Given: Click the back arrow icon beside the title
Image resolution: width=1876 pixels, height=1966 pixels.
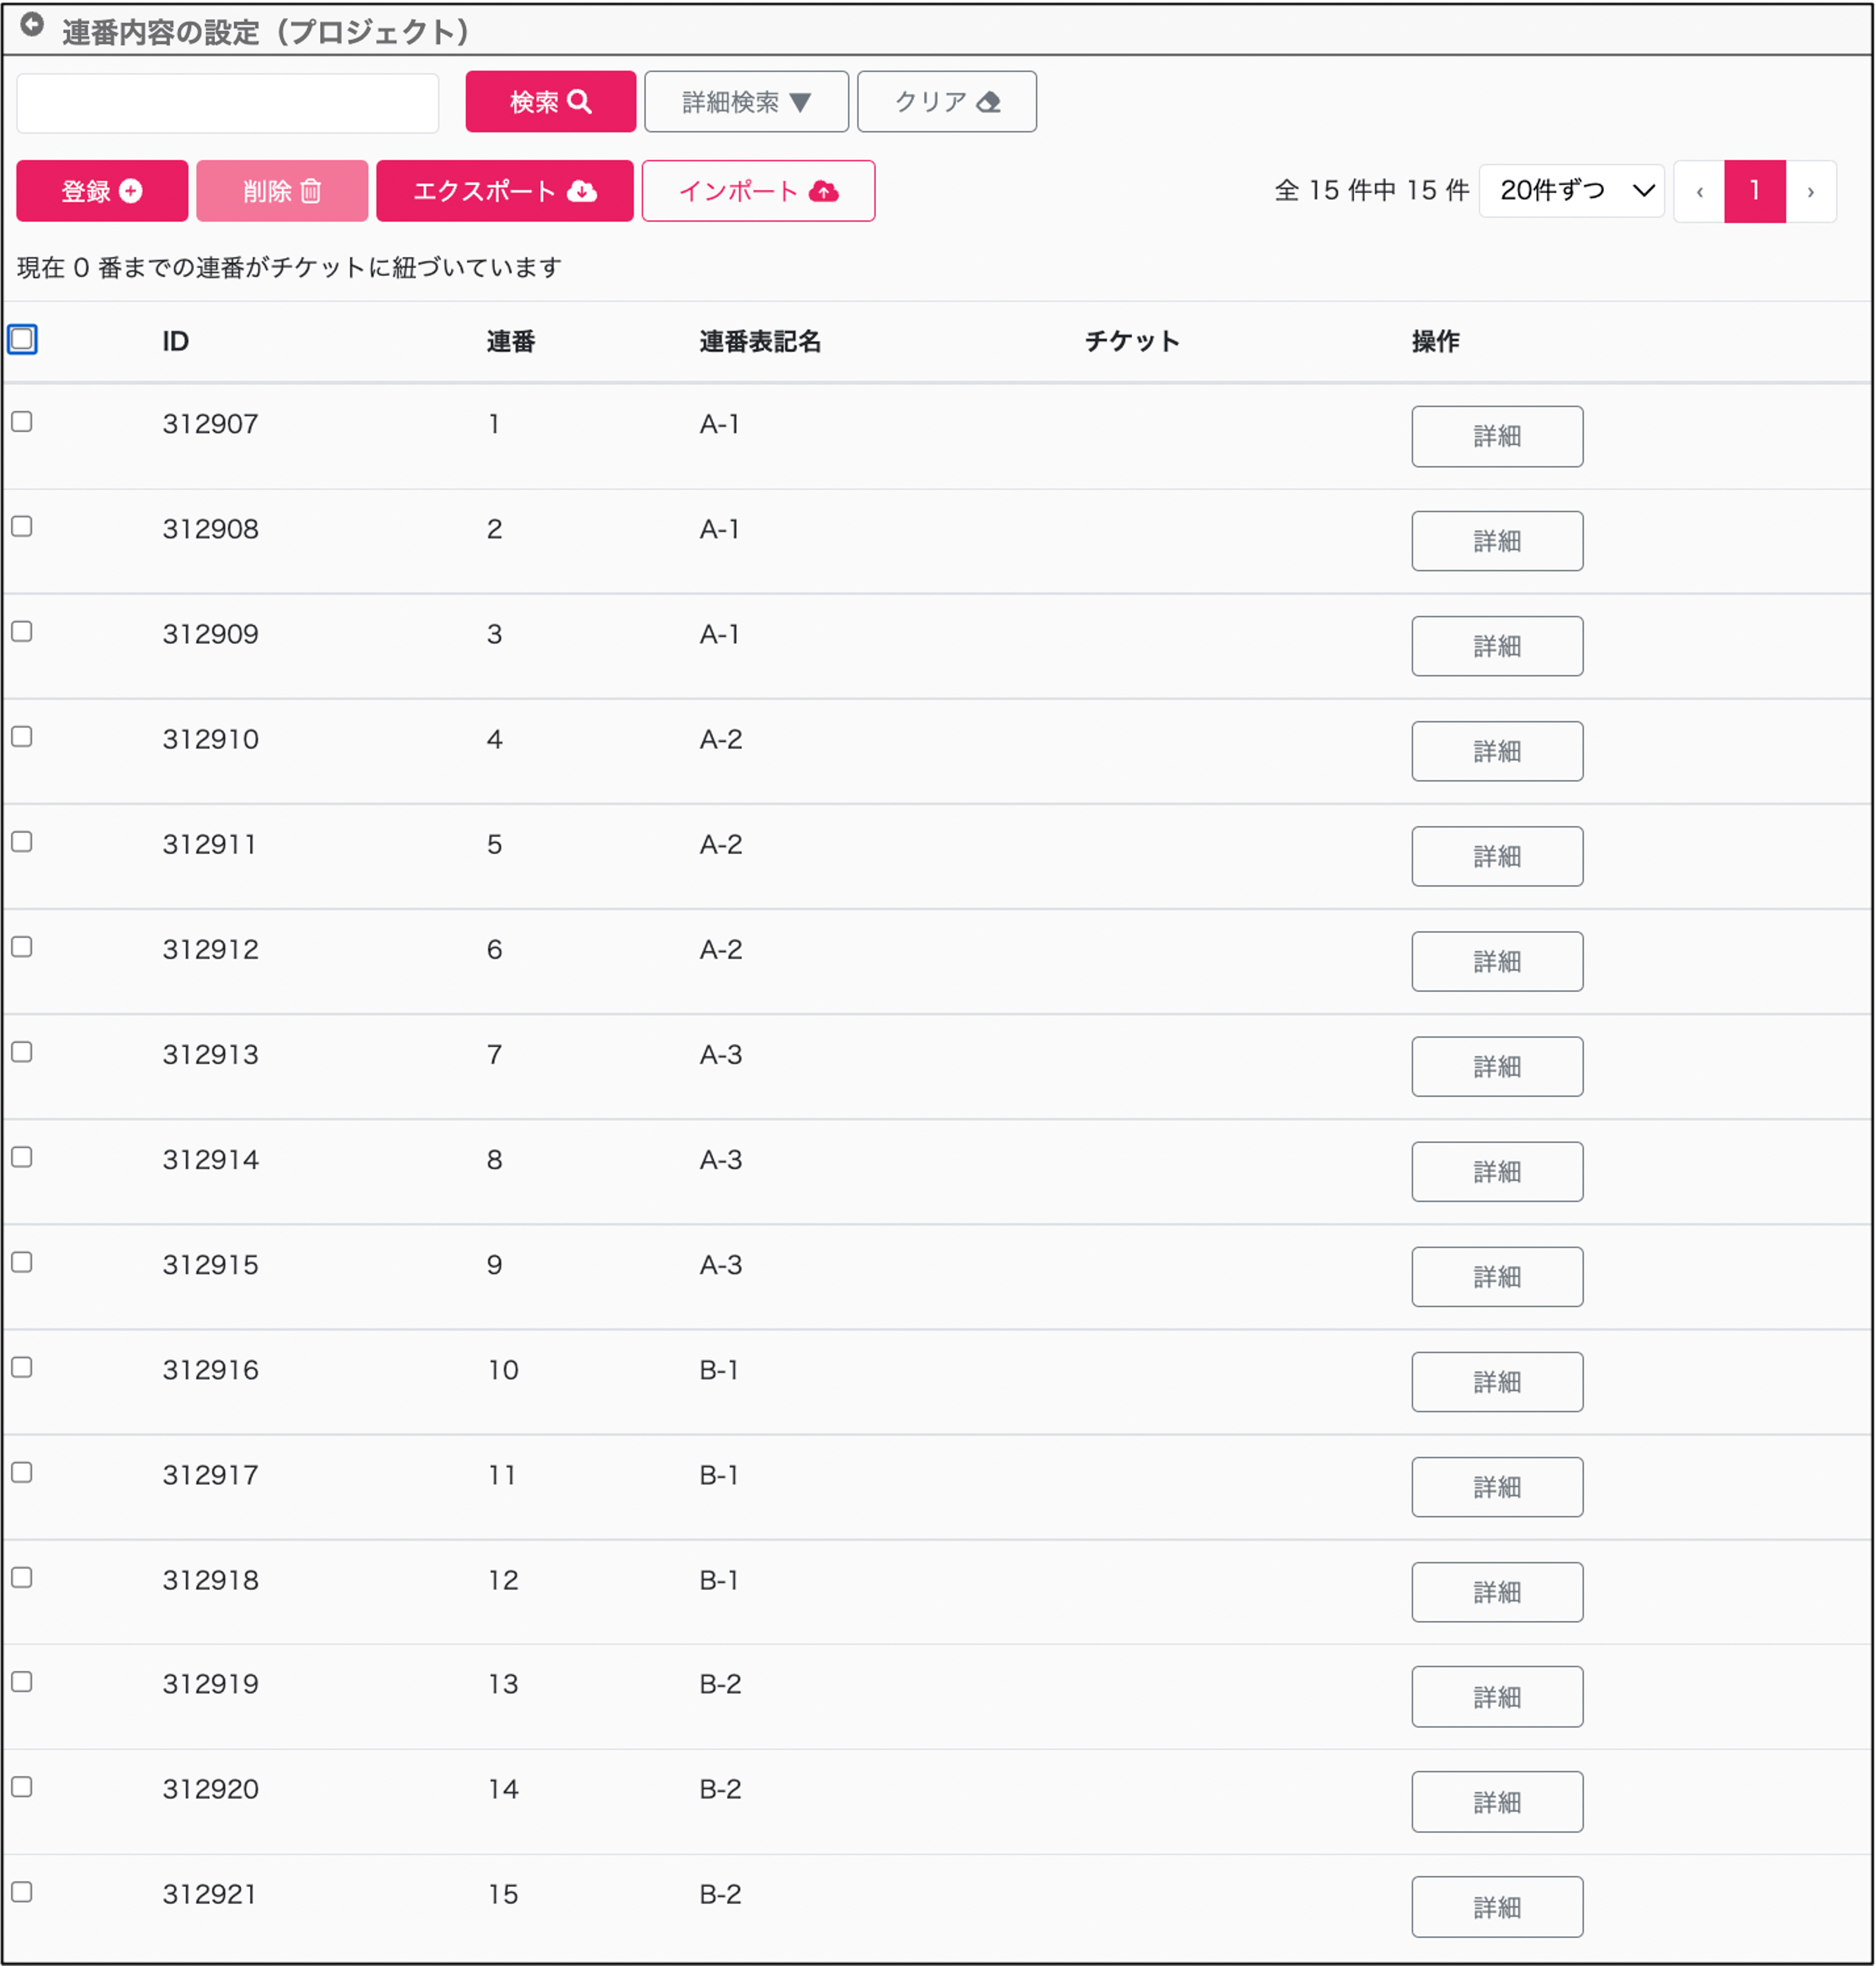Looking at the screenshot, I should point(32,25).
